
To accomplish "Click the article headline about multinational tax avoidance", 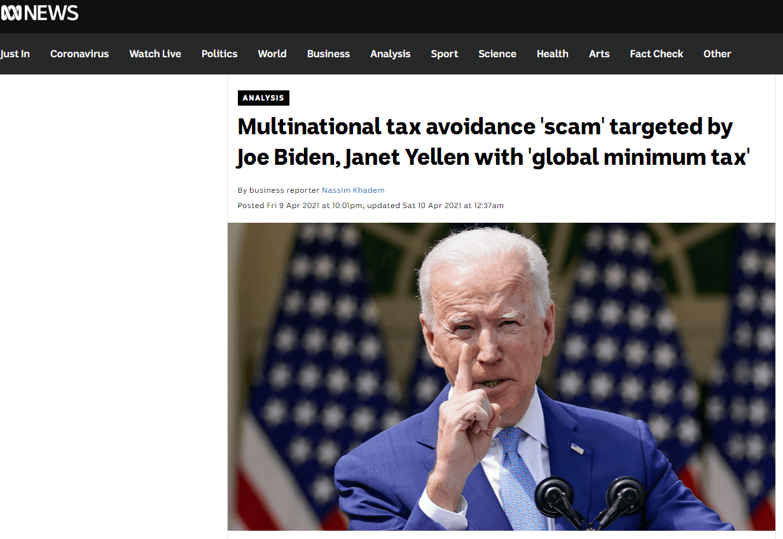I will tap(494, 141).
